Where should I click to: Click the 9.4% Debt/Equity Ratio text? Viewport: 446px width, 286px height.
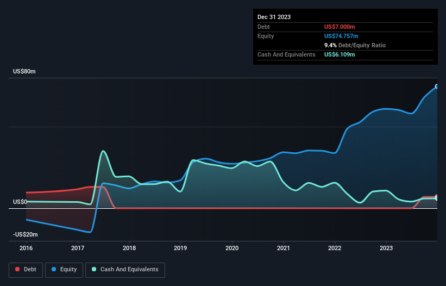coord(355,45)
